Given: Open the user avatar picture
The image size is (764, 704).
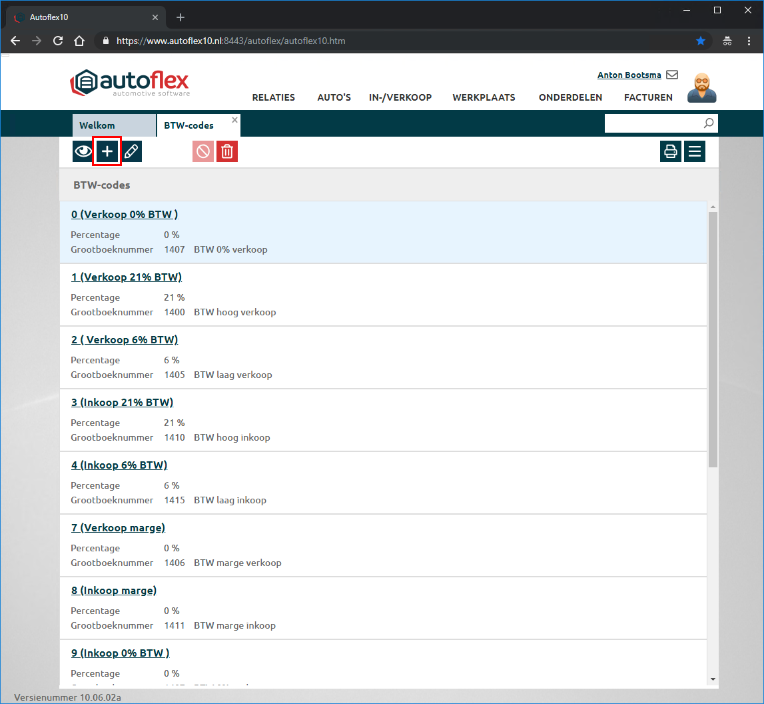Looking at the screenshot, I should click(x=701, y=87).
